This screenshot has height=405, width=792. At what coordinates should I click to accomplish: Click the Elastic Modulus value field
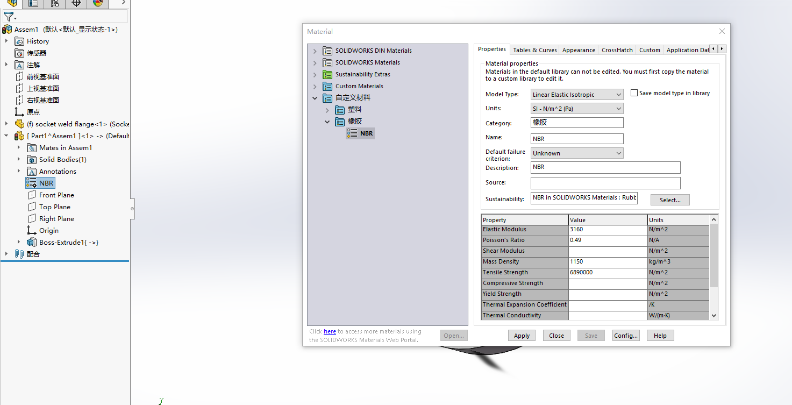(x=608, y=230)
